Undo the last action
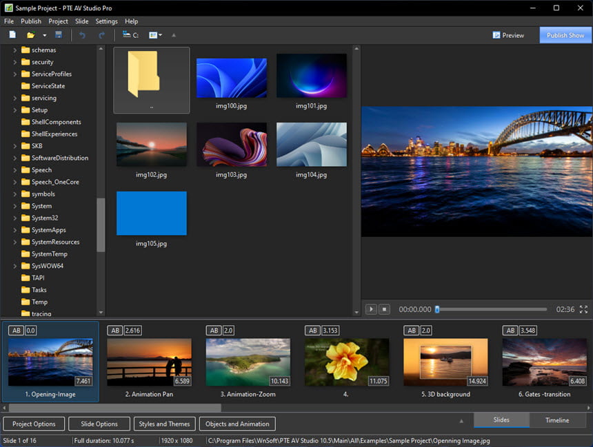This screenshot has height=447, width=593. tap(82, 35)
